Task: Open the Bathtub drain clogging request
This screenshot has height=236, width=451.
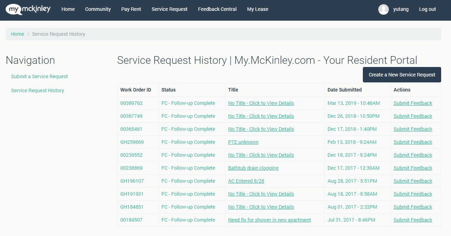Action: click(x=253, y=168)
